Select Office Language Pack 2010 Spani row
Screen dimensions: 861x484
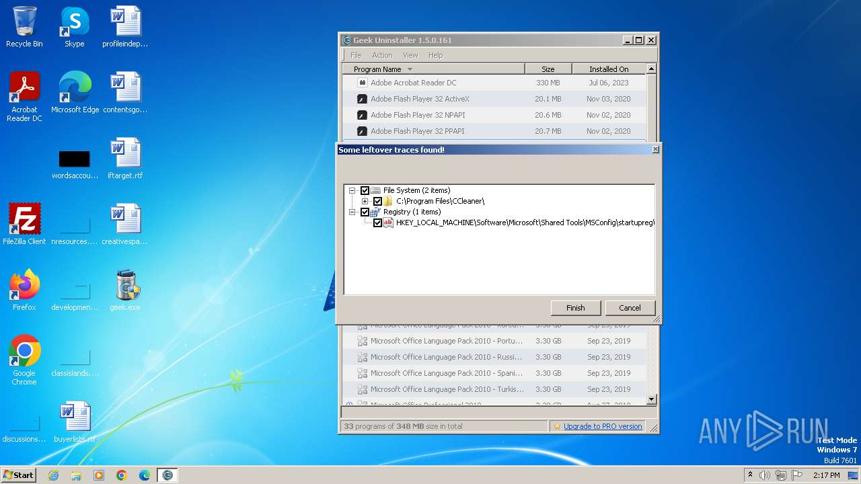pyautogui.click(x=494, y=373)
